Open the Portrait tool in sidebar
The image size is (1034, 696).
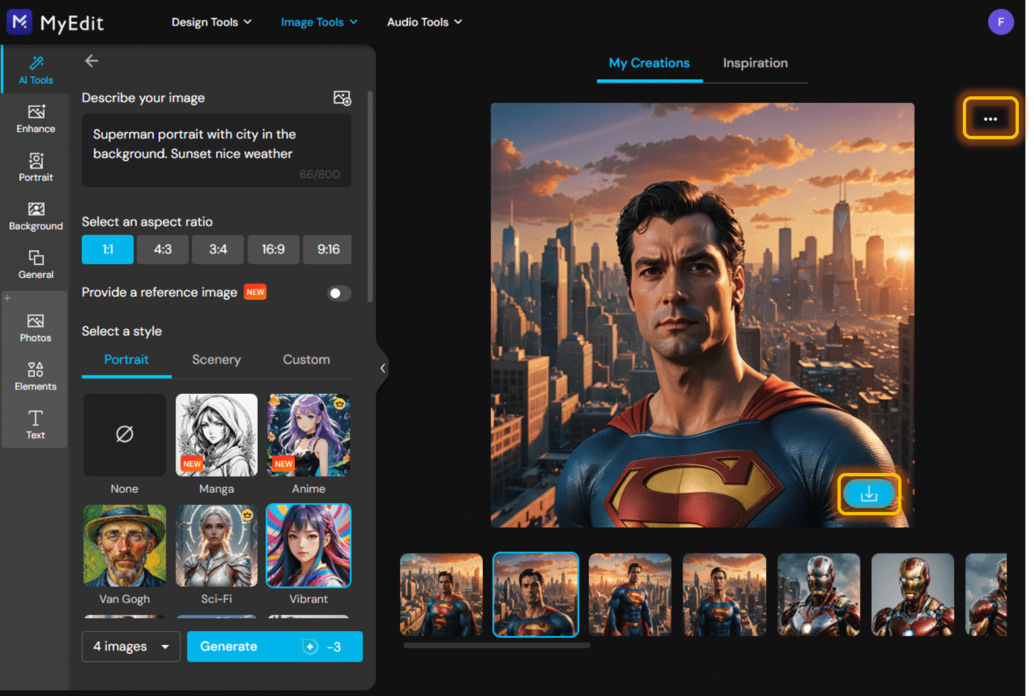[36, 168]
